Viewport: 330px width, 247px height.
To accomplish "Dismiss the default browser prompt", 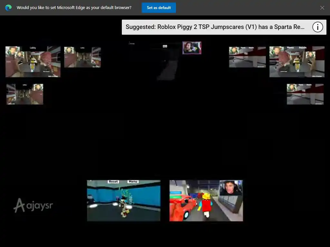I will (322, 8).
